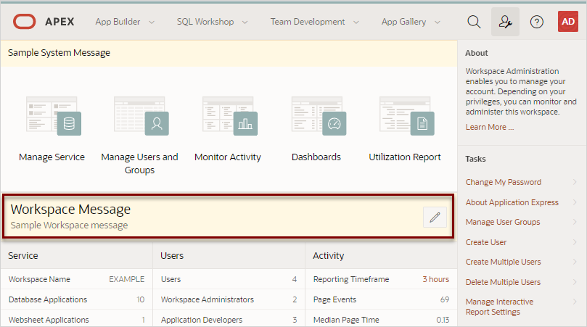Open Create User task

(x=486, y=242)
